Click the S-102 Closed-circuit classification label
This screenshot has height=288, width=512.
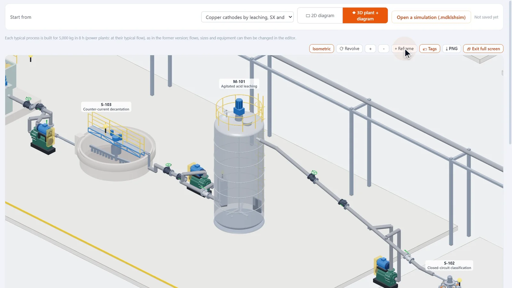coord(449,265)
